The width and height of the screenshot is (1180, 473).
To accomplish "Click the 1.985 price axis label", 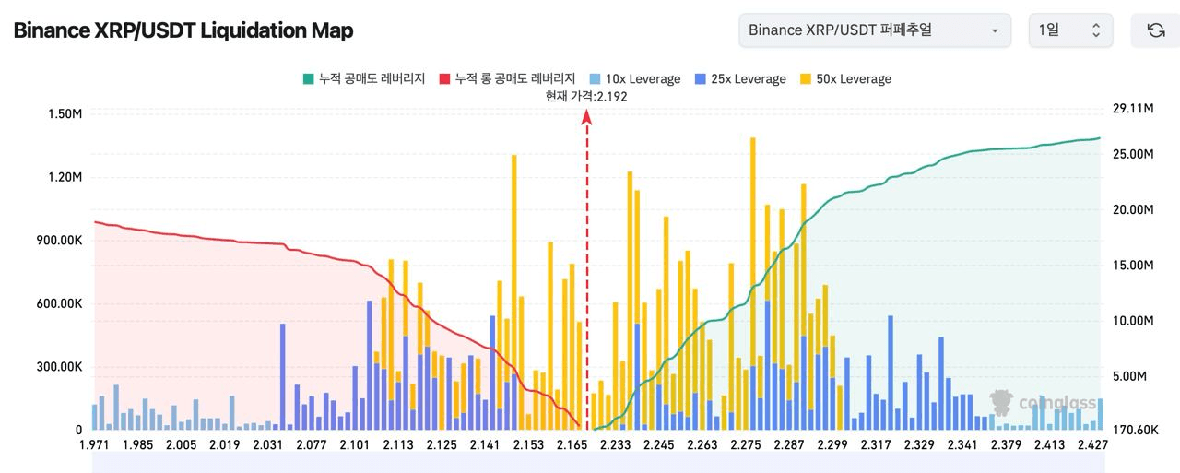I will pos(137,445).
